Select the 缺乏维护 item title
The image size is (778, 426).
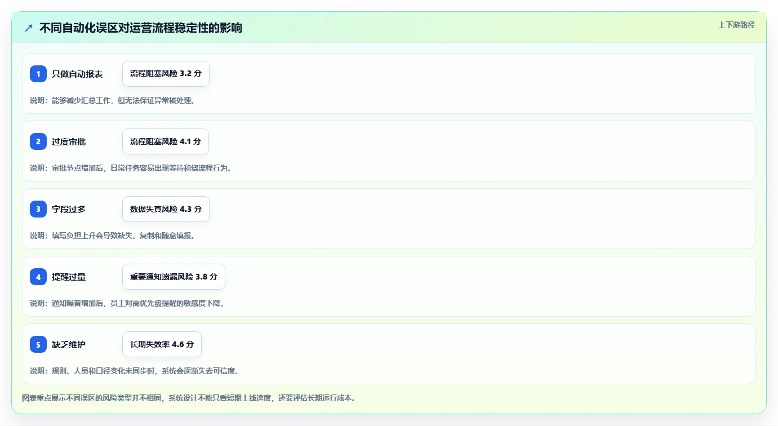tap(69, 344)
